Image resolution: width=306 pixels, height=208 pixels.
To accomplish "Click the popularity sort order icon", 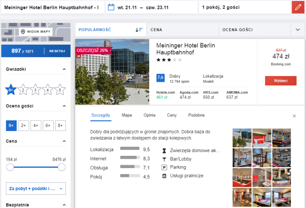I will click(139, 30).
